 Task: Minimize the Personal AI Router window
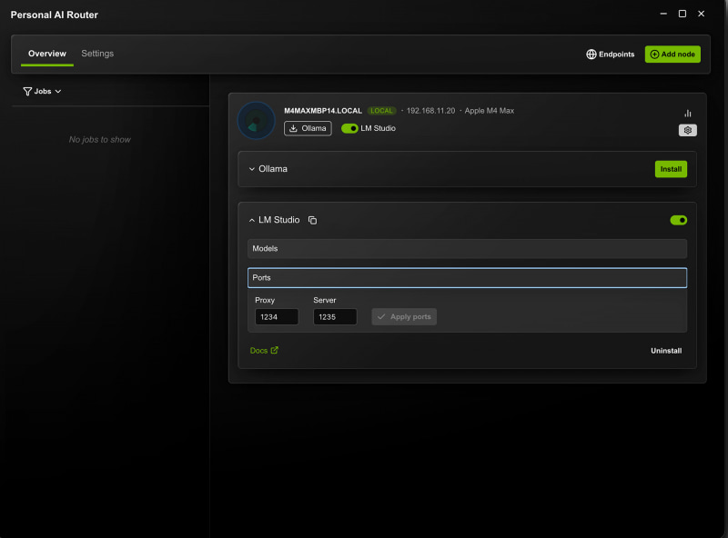663,14
